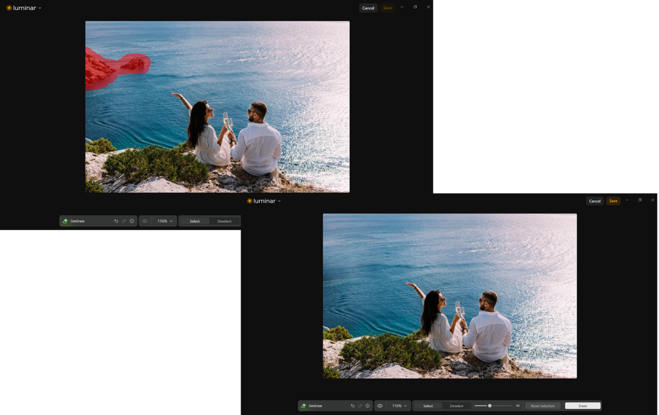
Task: Close the lower Luminar window
Action: (x=652, y=200)
